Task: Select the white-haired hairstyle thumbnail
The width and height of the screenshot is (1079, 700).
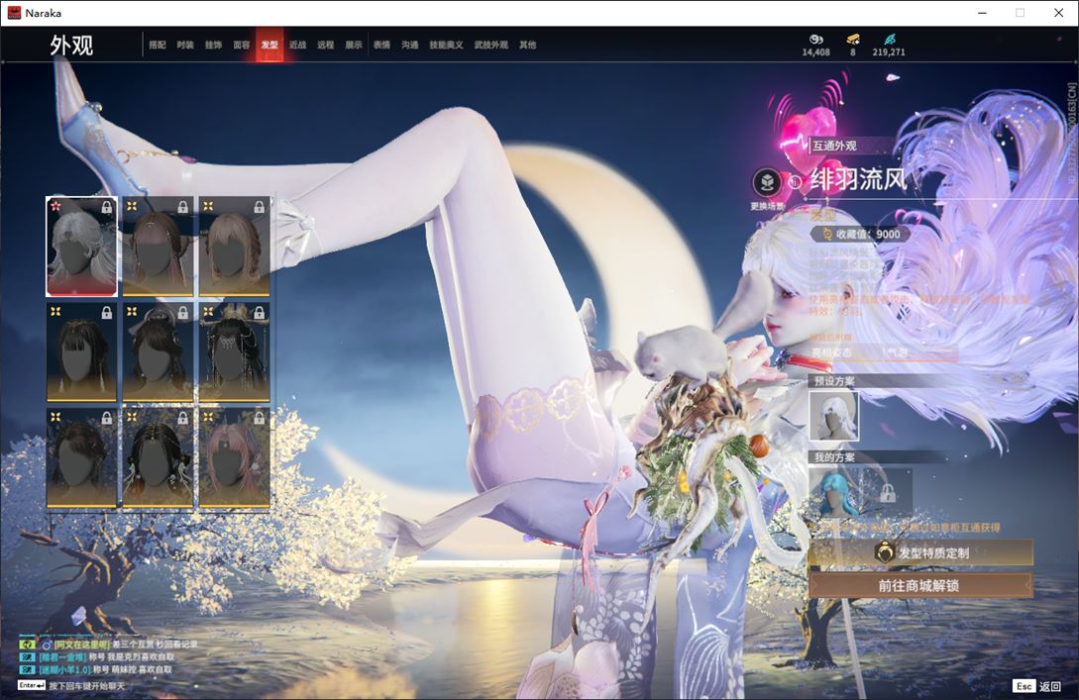Action: [81, 247]
